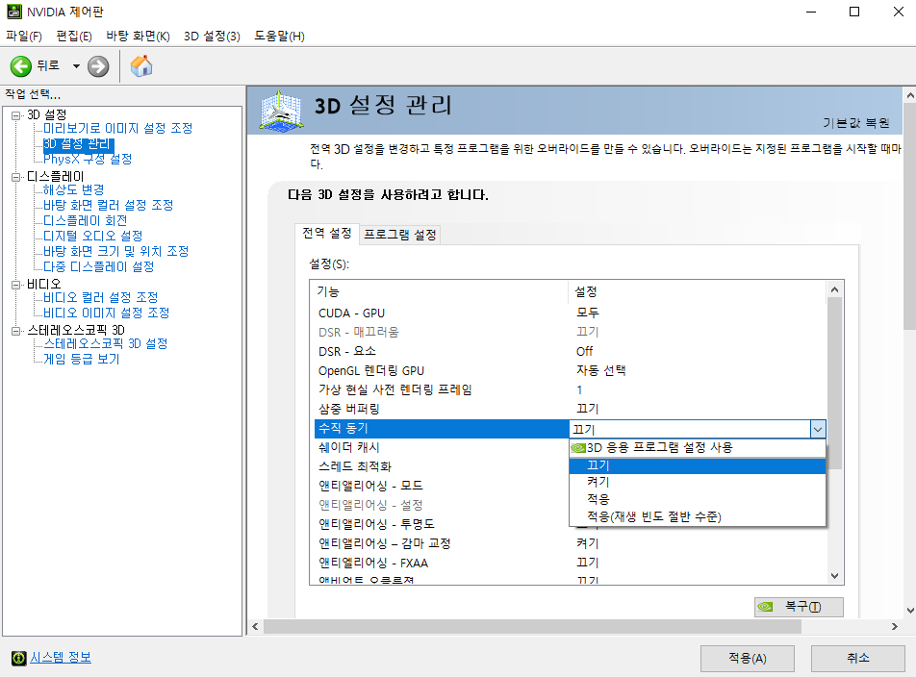The image size is (916, 677).
Task: Click the 기능 column header
Action: click(440, 291)
